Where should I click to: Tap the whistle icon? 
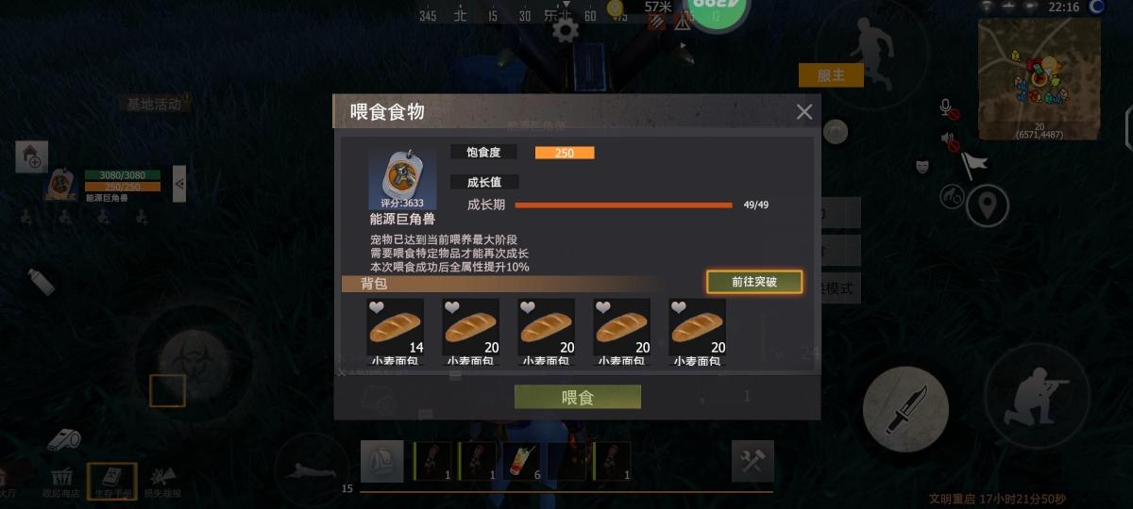click(64, 439)
